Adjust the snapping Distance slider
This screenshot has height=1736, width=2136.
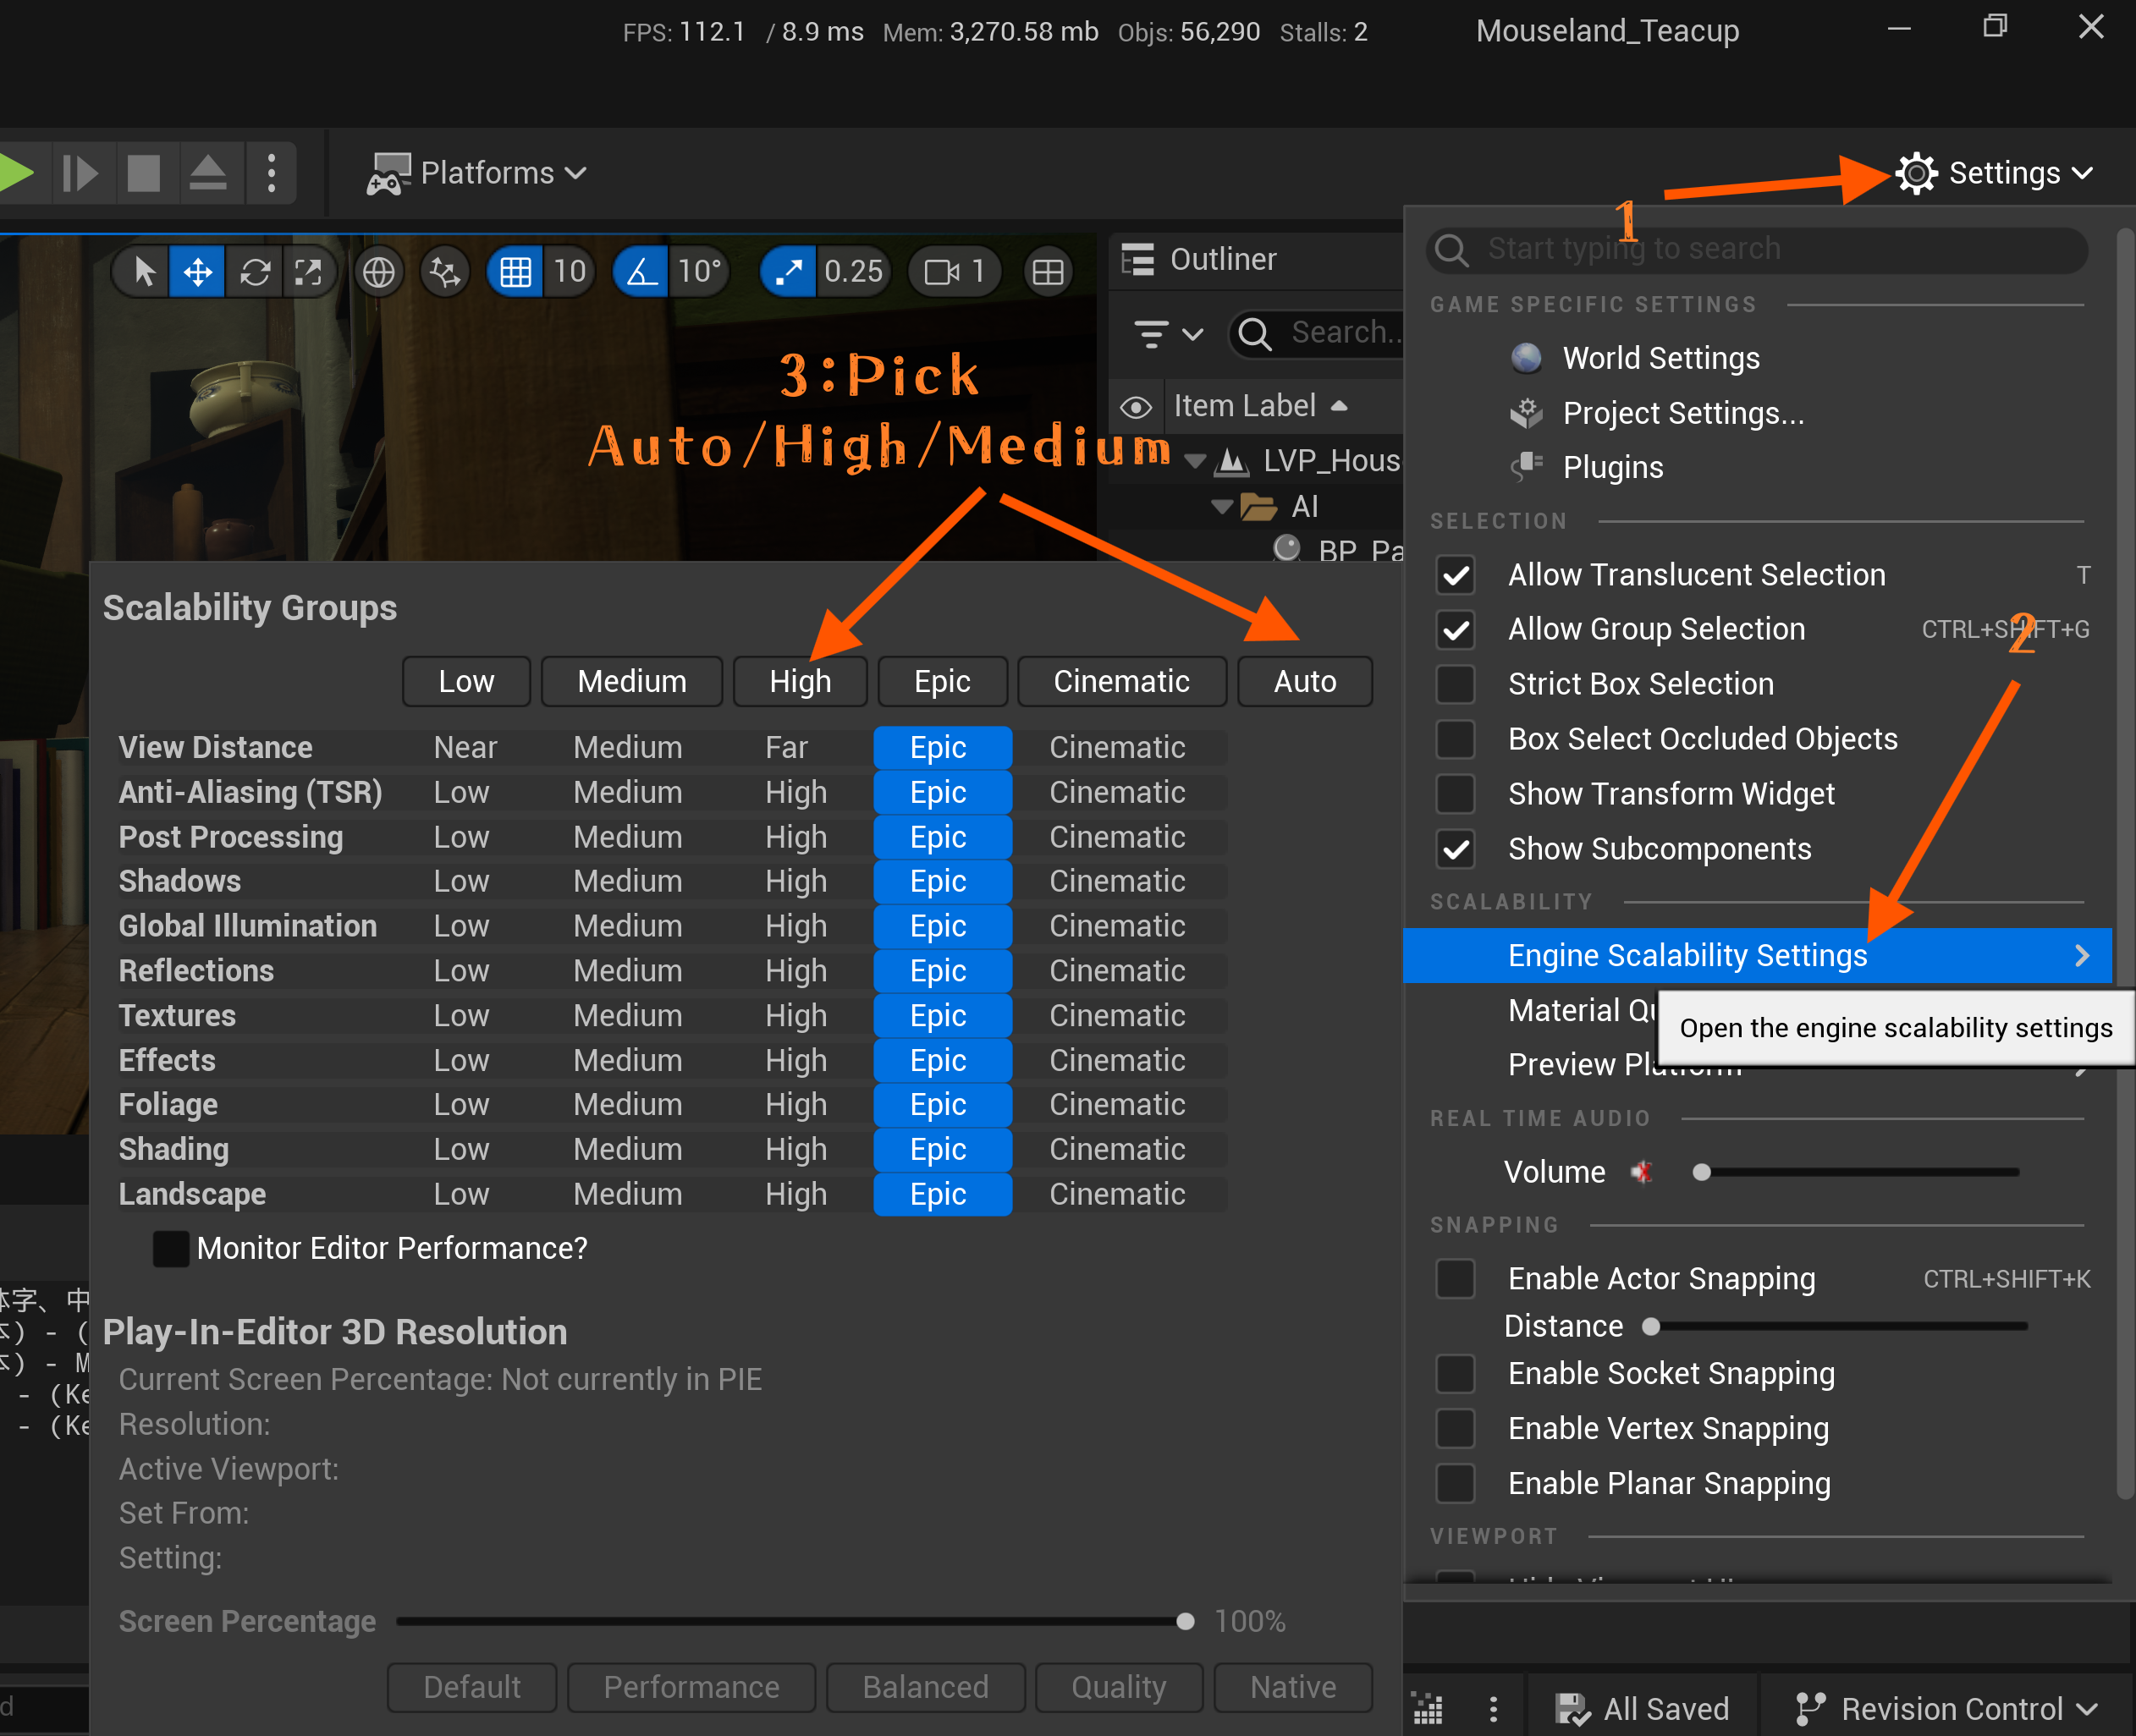(x=1836, y=1326)
